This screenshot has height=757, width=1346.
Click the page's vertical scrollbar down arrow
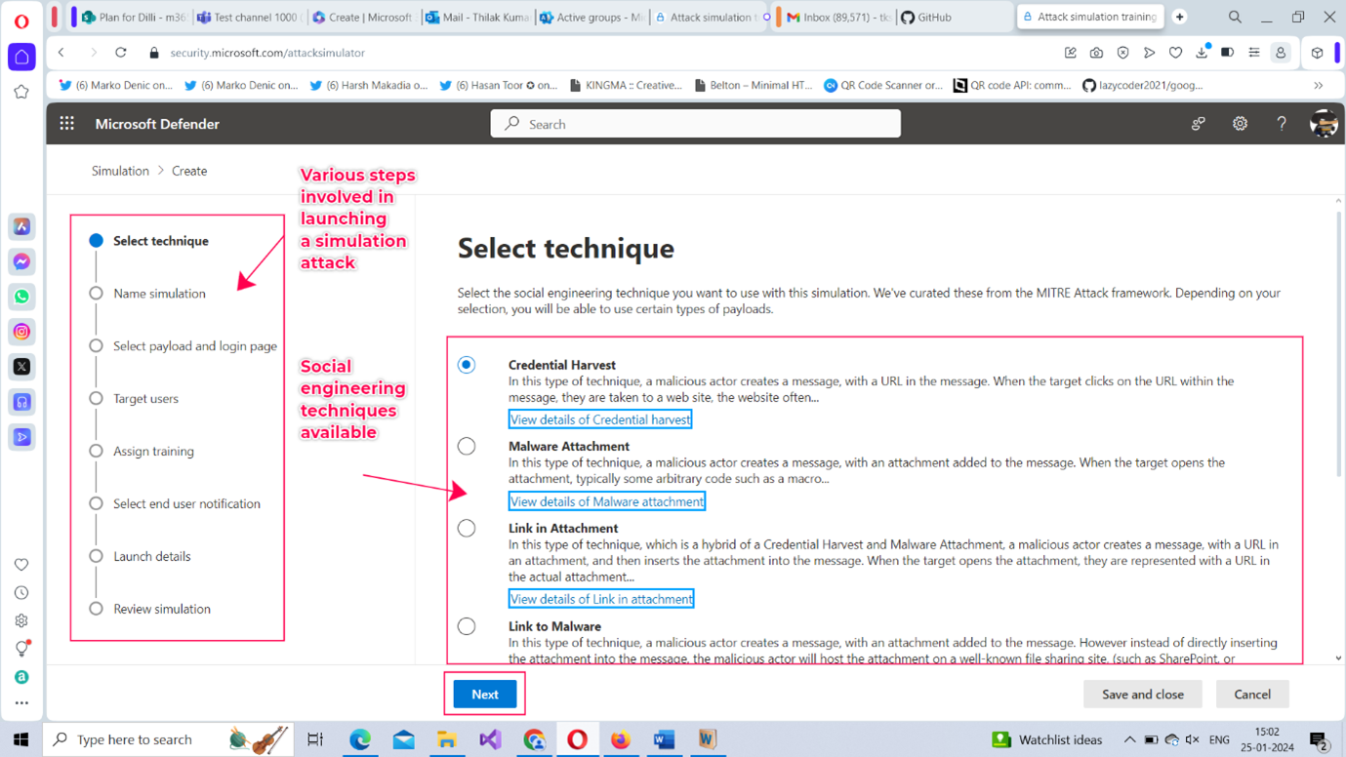tap(1337, 658)
